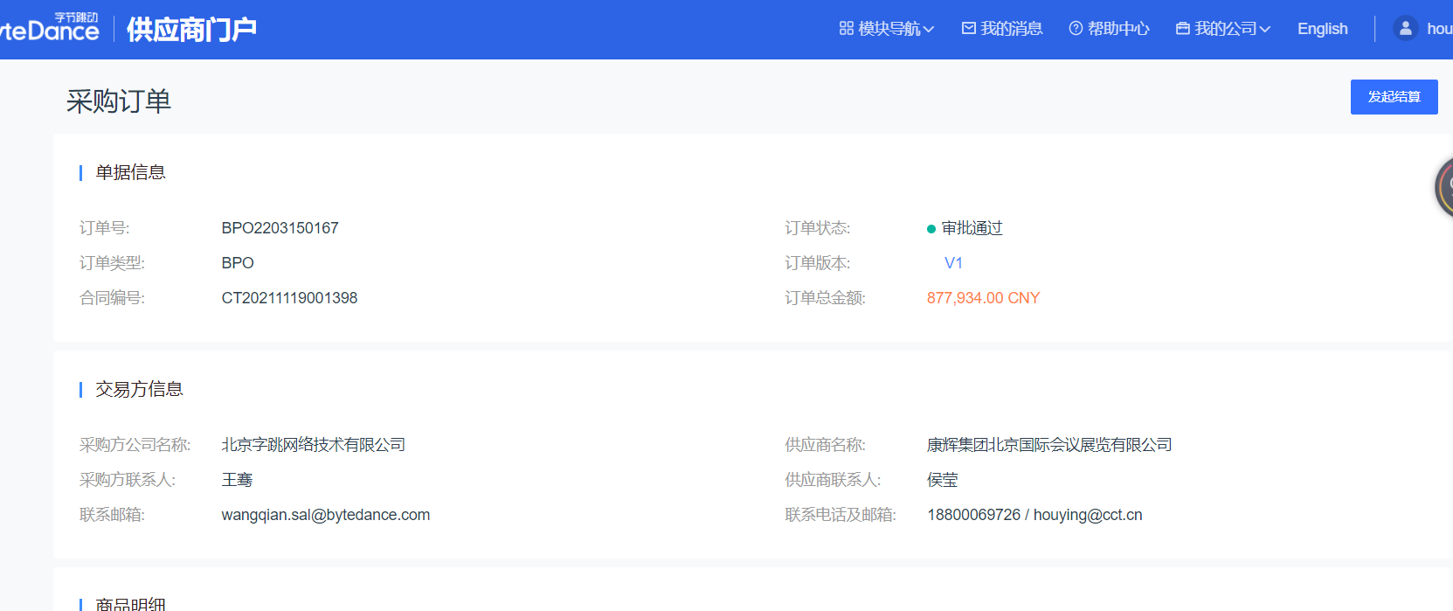The height and width of the screenshot is (611, 1453).
Task: Open the user avatar icon
Action: [x=1405, y=29]
